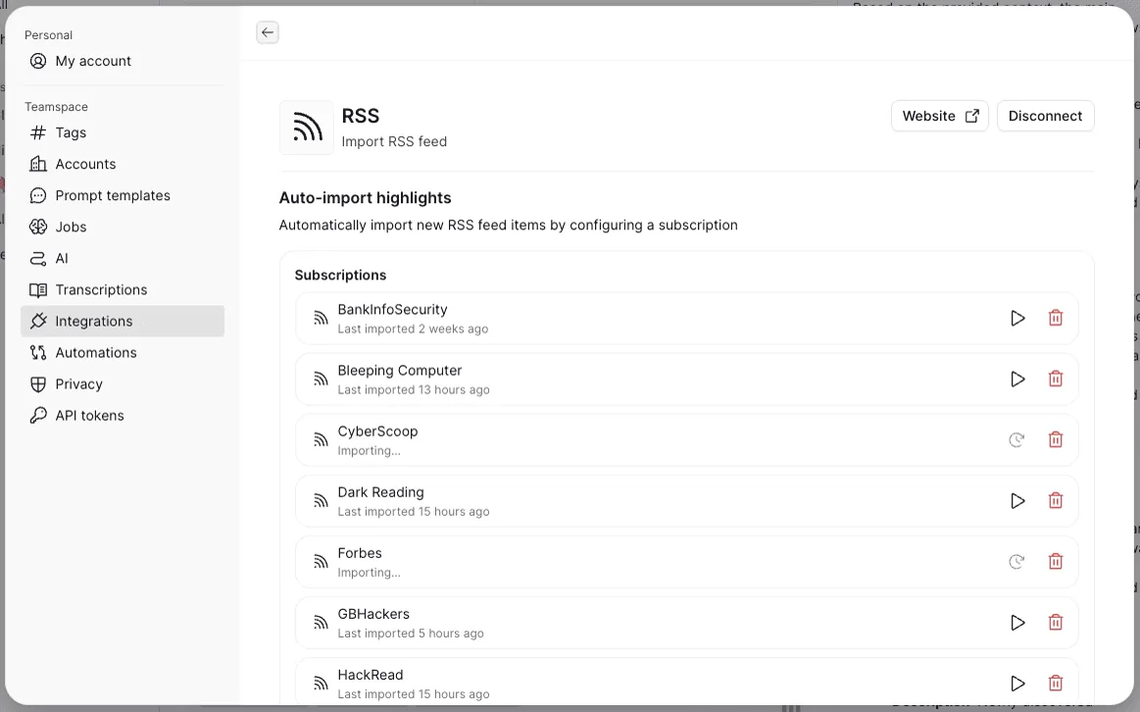Click RSS icon beside GBHackers
1140x712 pixels.
(x=321, y=623)
